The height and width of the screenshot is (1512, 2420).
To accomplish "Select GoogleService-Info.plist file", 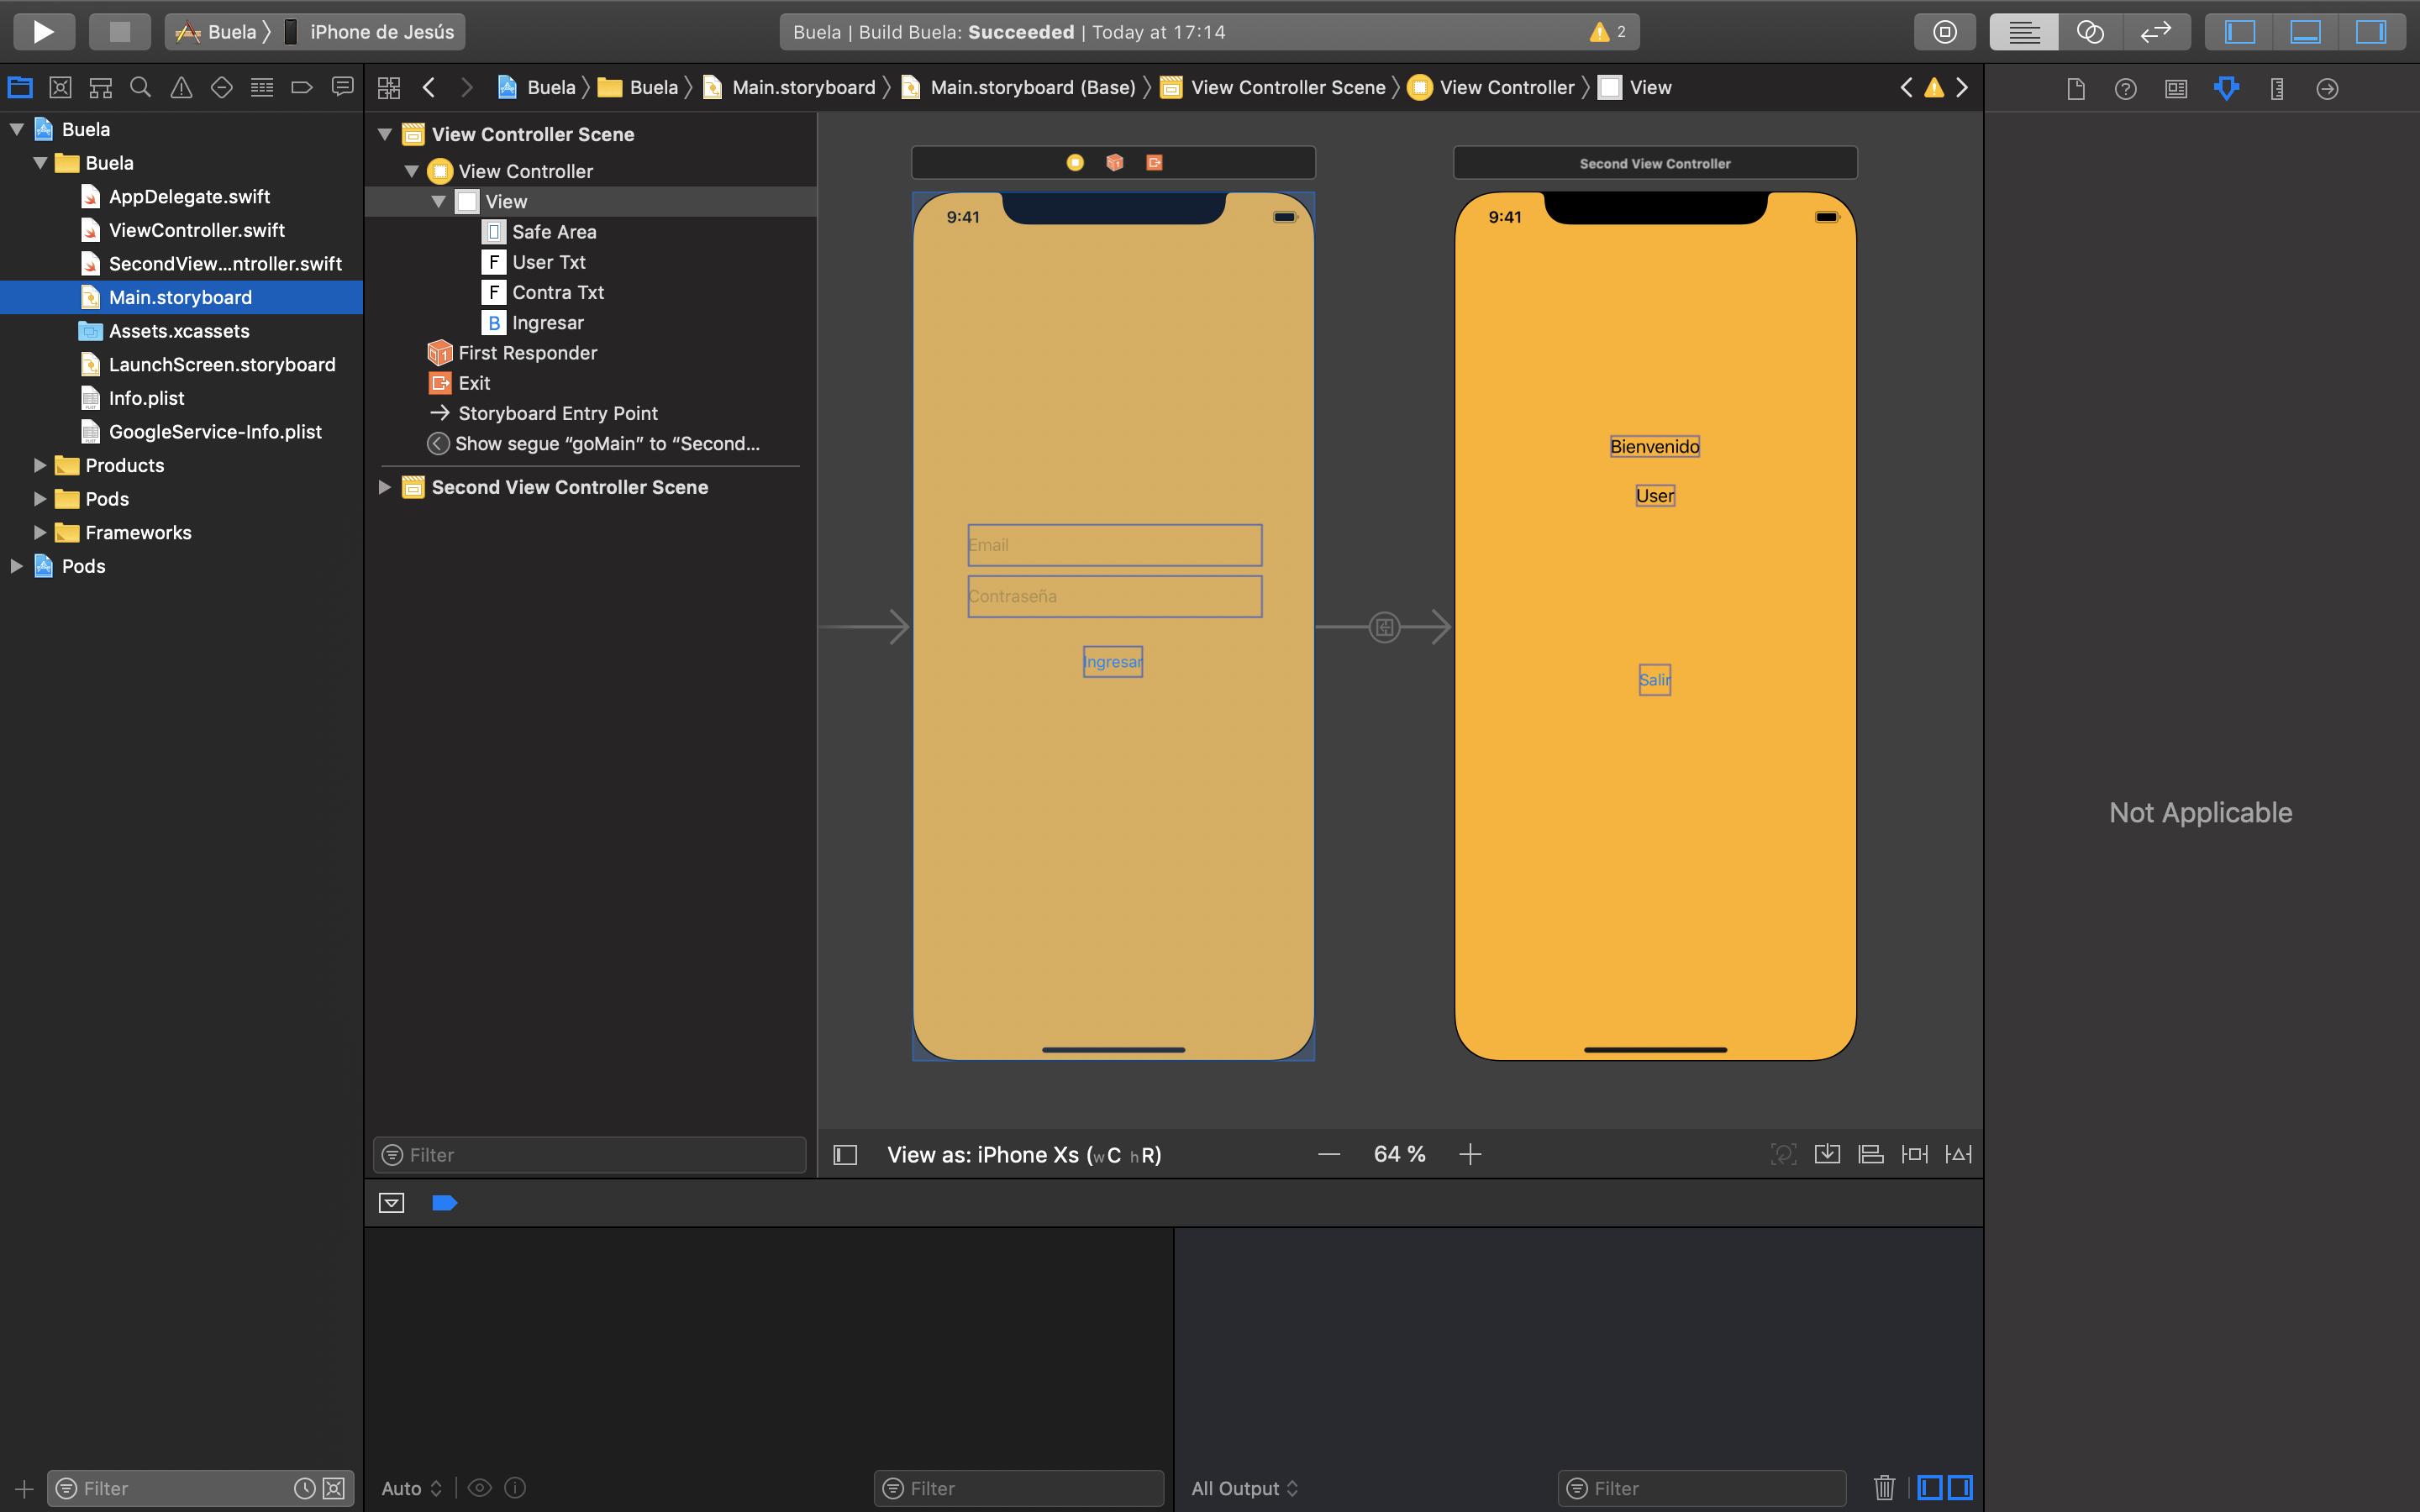I will pyautogui.click(x=215, y=432).
